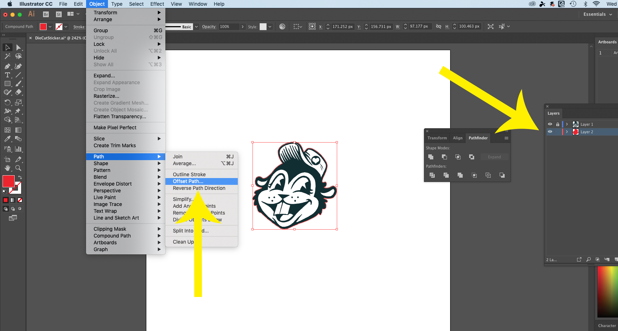Click Divide pathfinder icon
Screen dimensions: 618x331
(x=432, y=175)
